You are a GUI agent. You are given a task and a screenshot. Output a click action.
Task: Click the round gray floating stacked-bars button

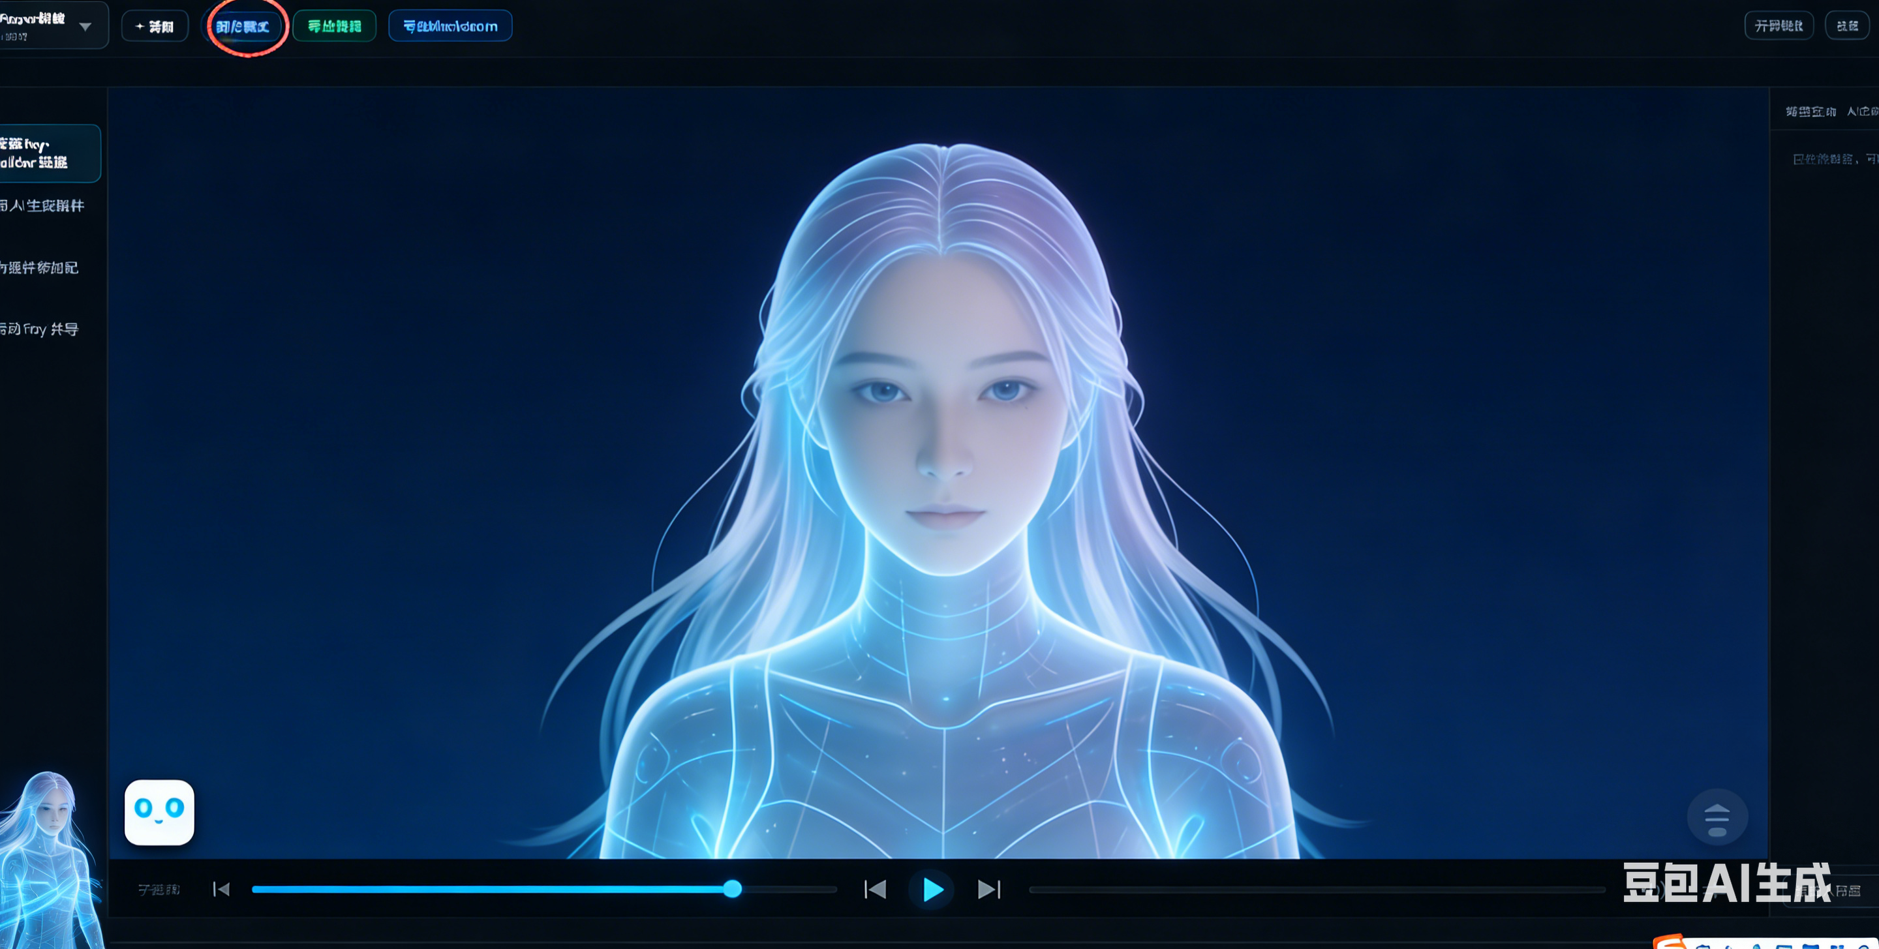[x=1717, y=816]
